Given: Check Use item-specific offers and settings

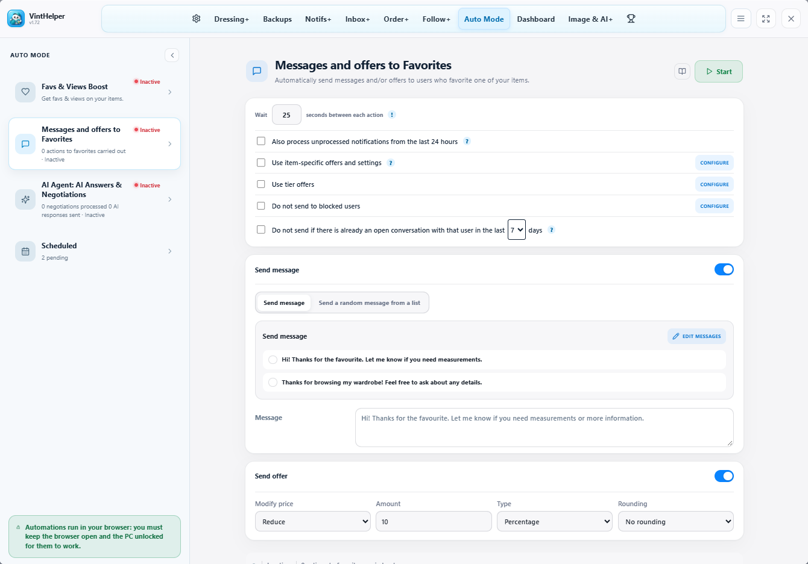Looking at the screenshot, I should coord(261,163).
